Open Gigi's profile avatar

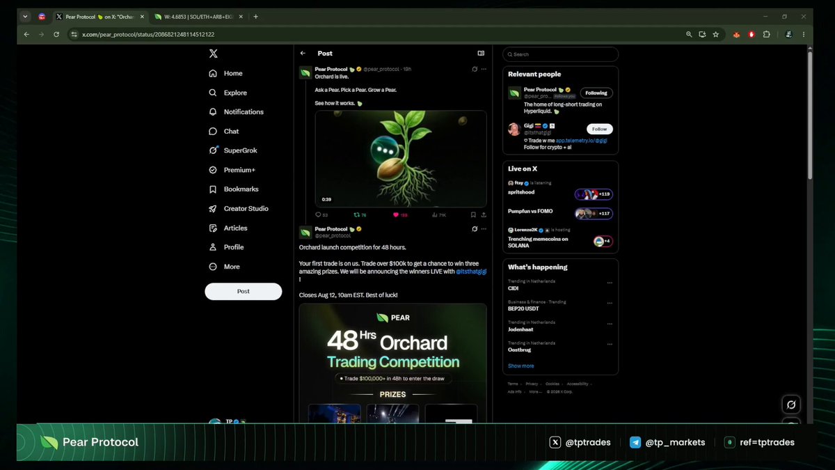pyautogui.click(x=514, y=129)
